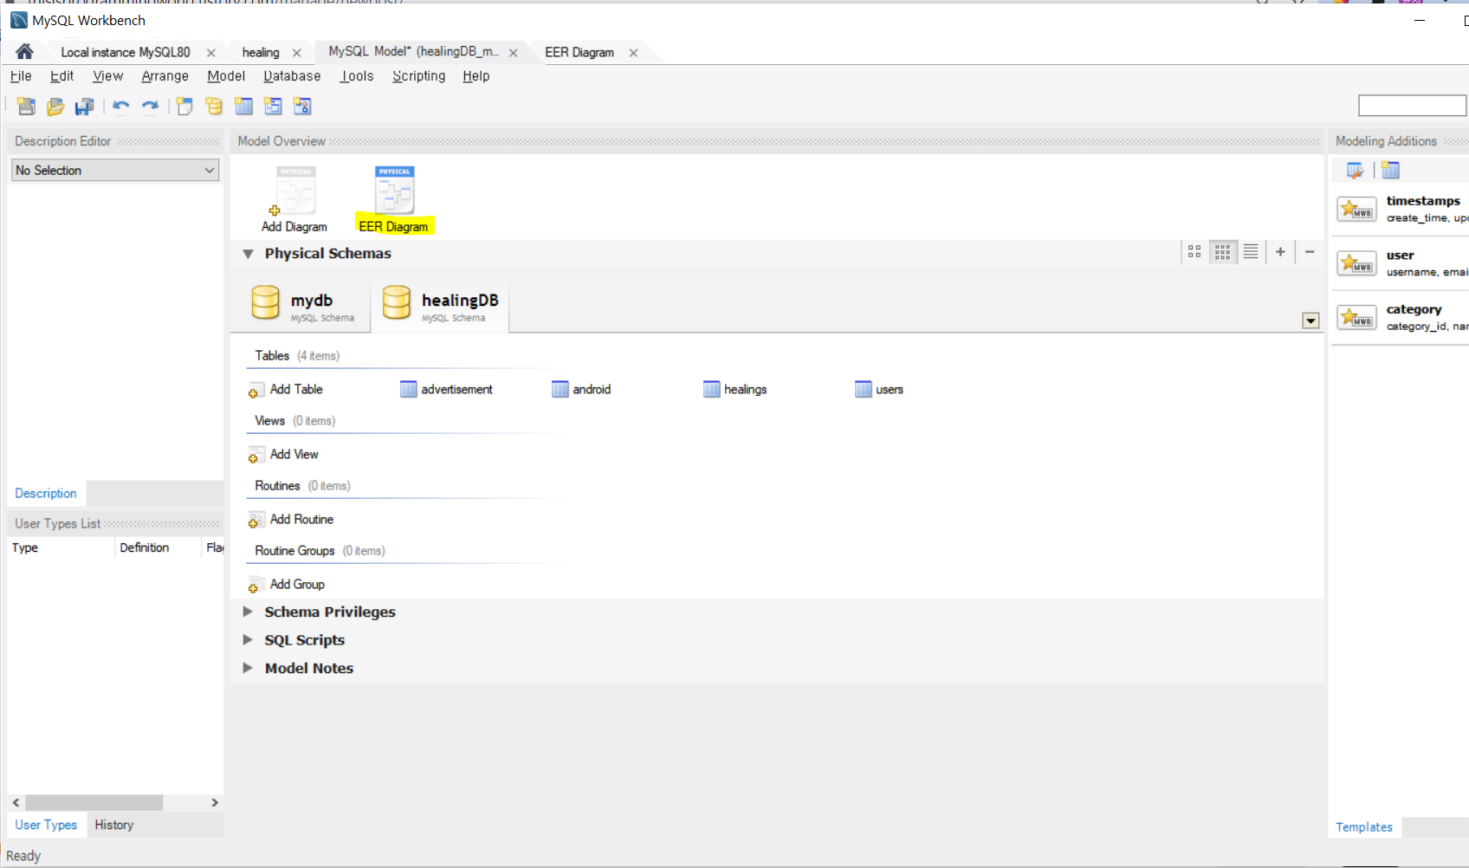The image size is (1469, 868).
Task: Open the File menu
Action: 21,76
